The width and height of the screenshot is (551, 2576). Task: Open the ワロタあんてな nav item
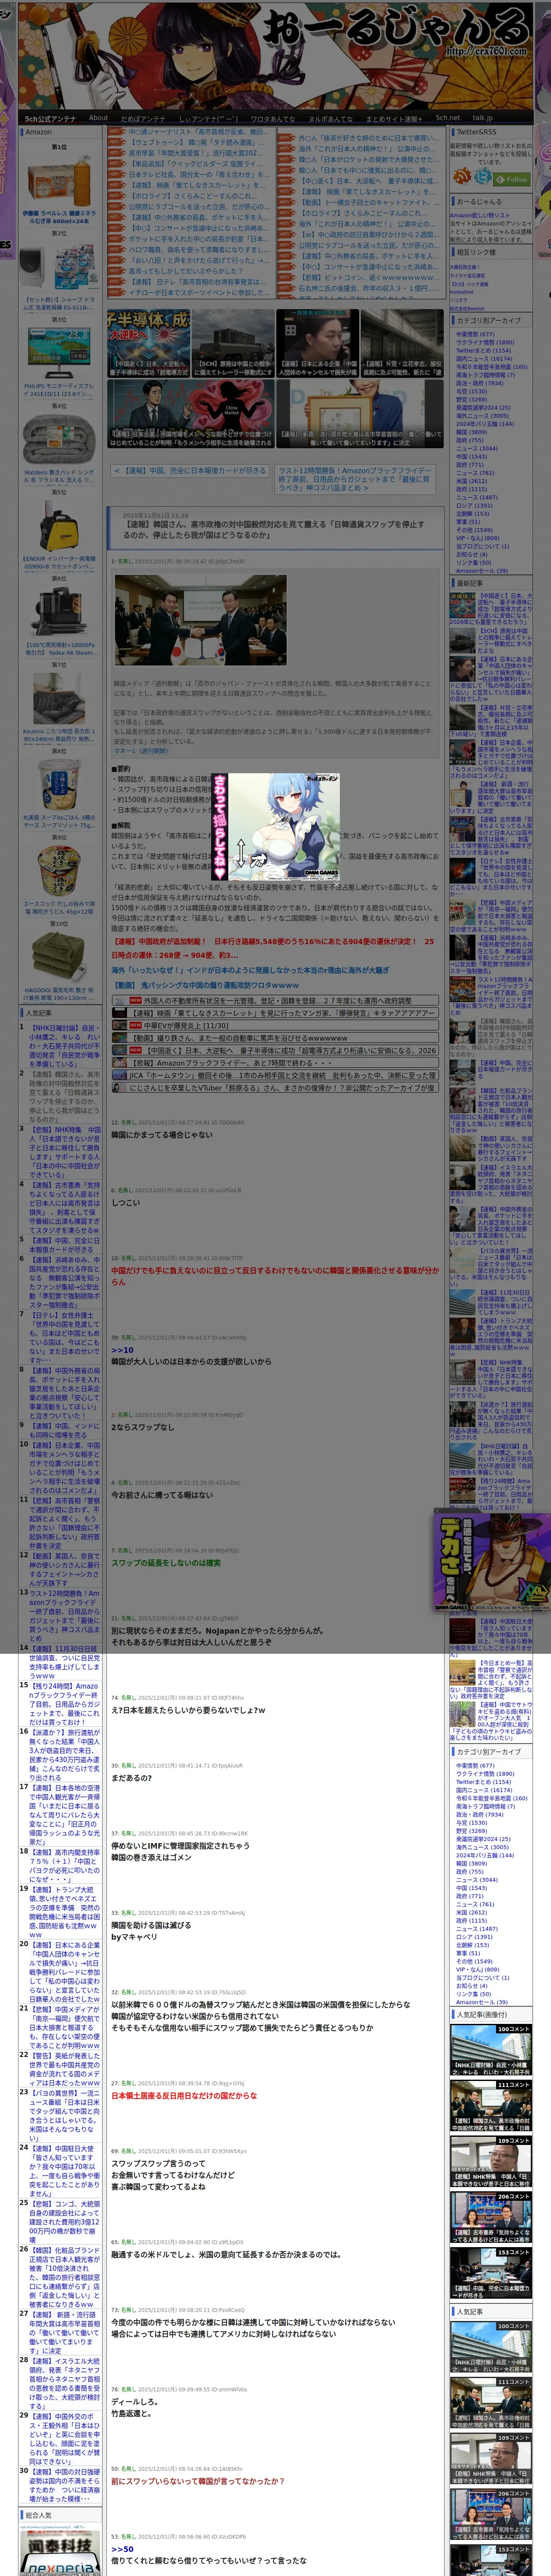[x=272, y=118]
